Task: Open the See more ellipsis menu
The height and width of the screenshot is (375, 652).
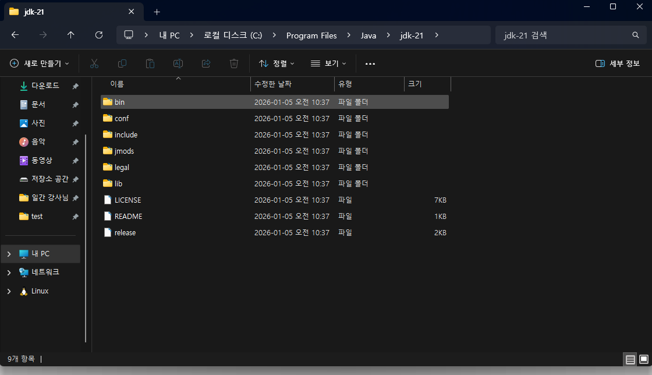Action: [x=370, y=63]
